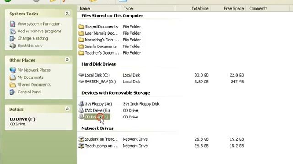Select Student on 'Herc...' network drive icon

[81, 139]
